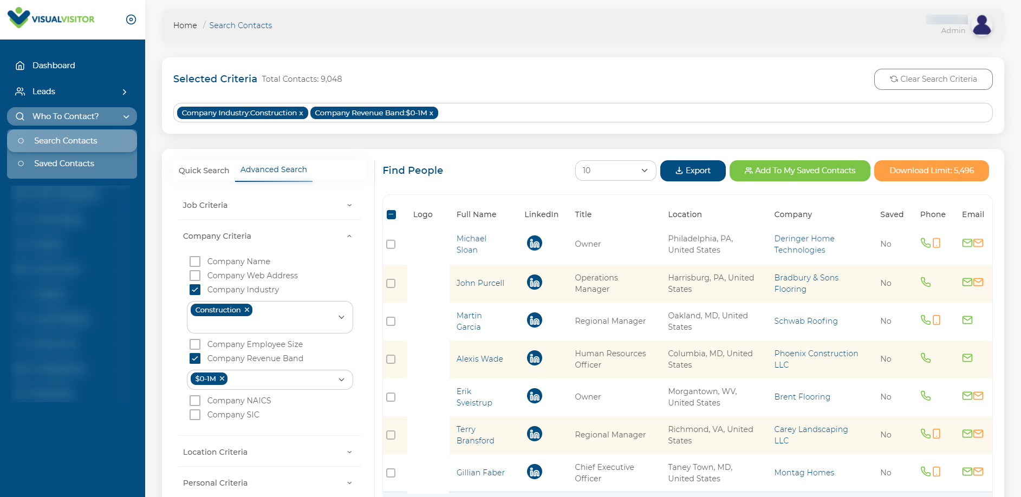Viewport: 1021px width, 497px height.
Task: Open Michael Sloan's LinkedIn profile icon
Action: point(534,243)
